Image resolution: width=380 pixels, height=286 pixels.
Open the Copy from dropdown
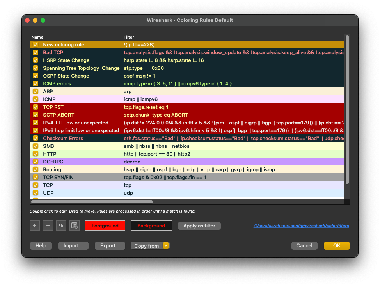[150, 246]
